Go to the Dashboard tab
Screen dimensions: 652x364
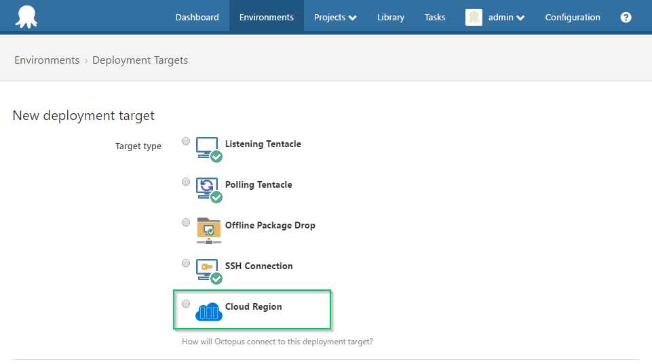coord(197,18)
